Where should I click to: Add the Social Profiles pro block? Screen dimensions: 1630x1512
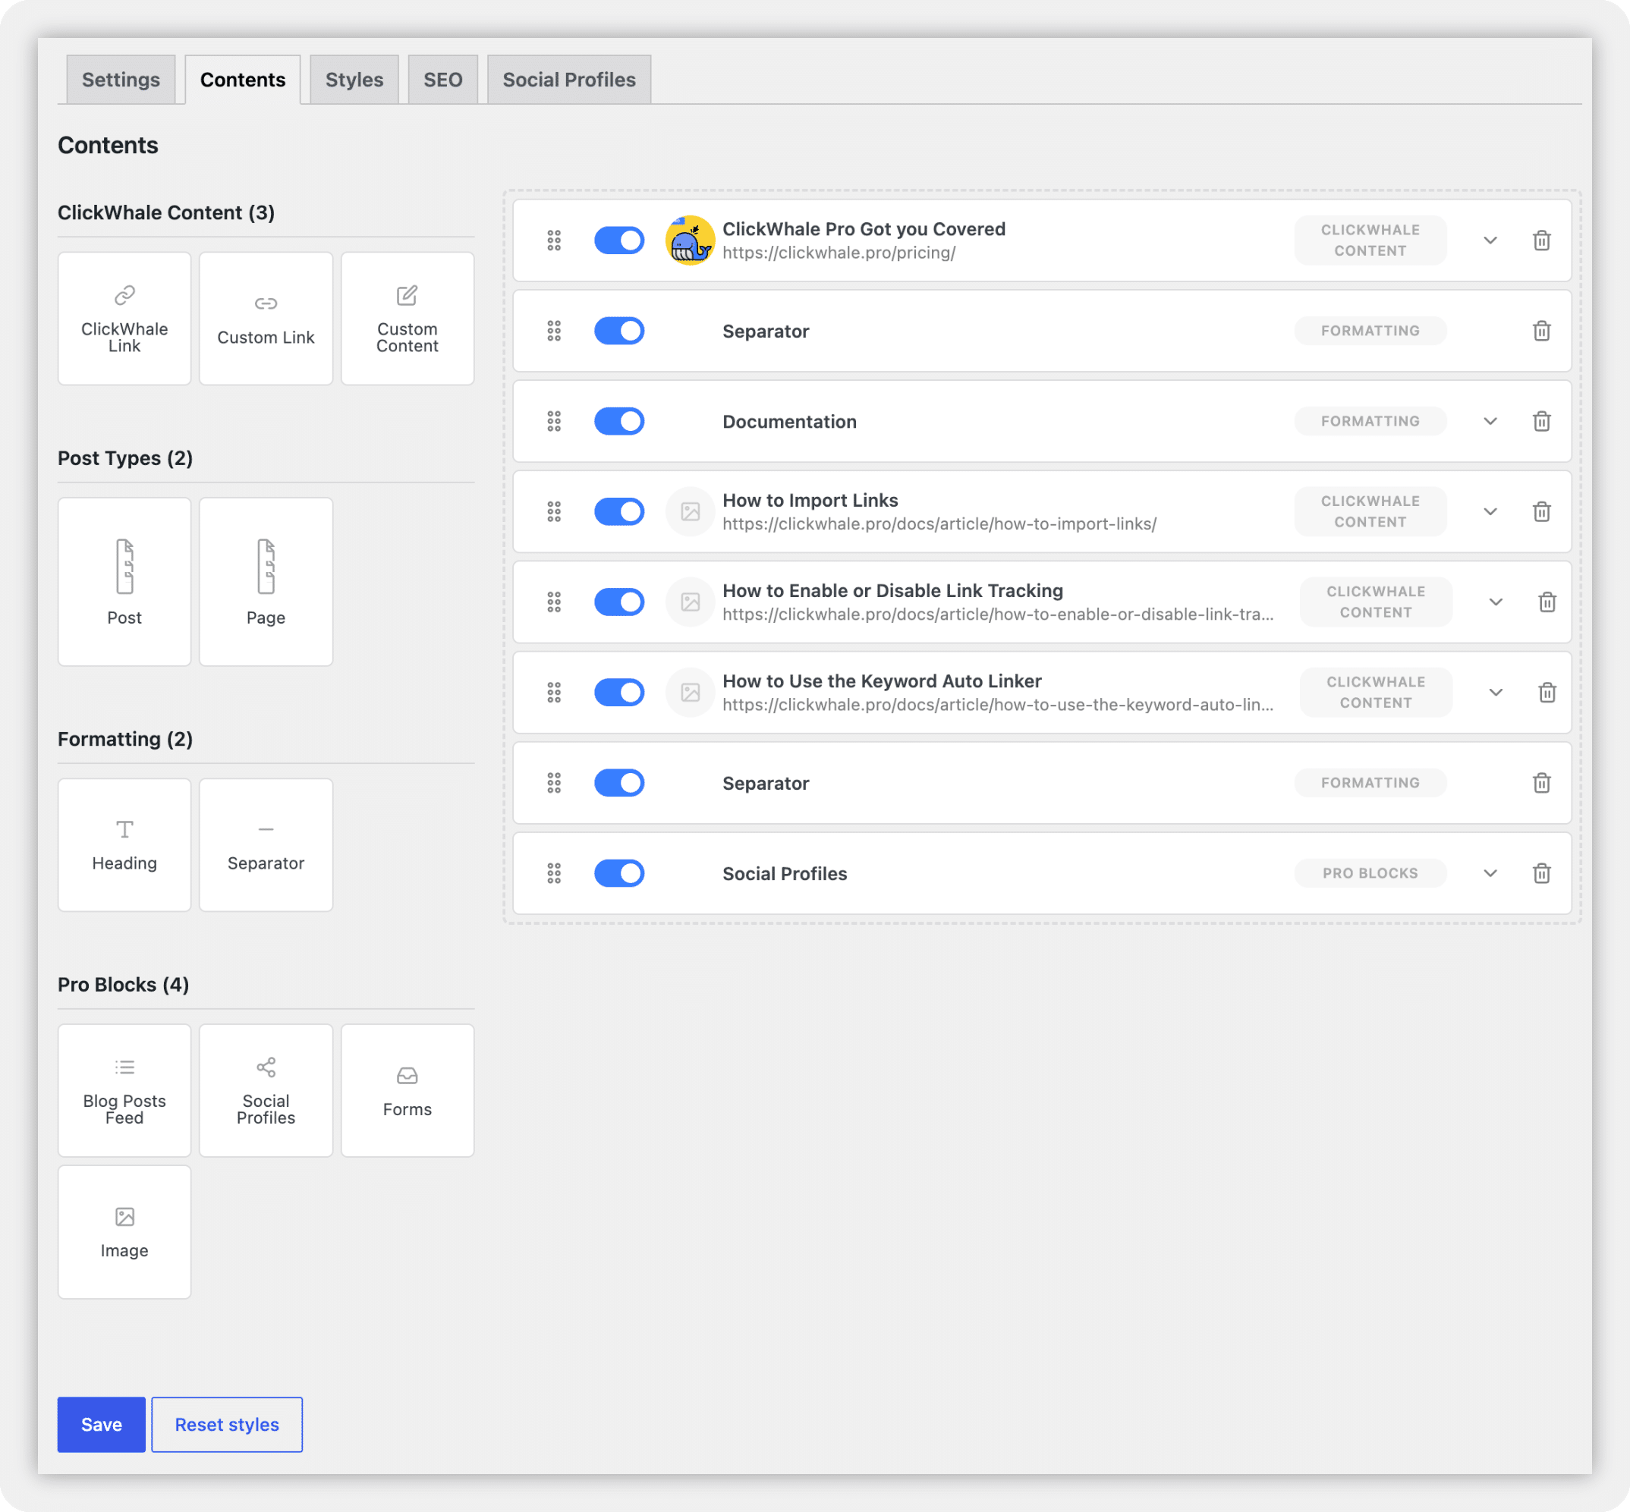point(266,1091)
